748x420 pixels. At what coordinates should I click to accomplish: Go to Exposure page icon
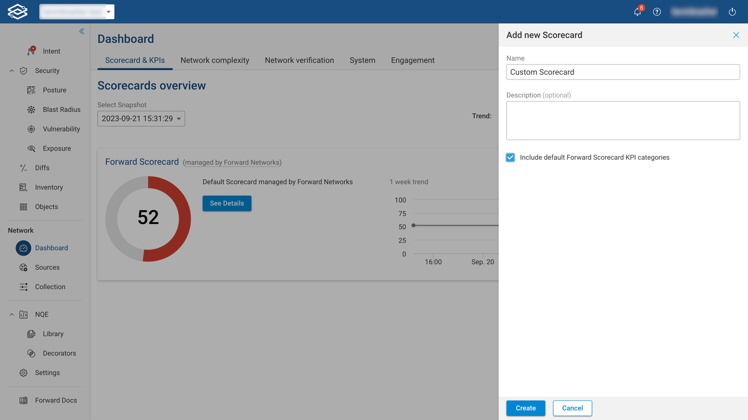tap(31, 149)
